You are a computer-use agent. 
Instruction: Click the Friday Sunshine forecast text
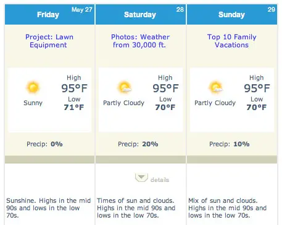coord(48,208)
